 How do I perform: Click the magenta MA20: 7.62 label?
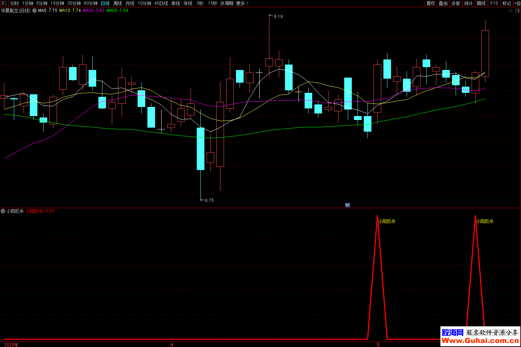coord(94,11)
